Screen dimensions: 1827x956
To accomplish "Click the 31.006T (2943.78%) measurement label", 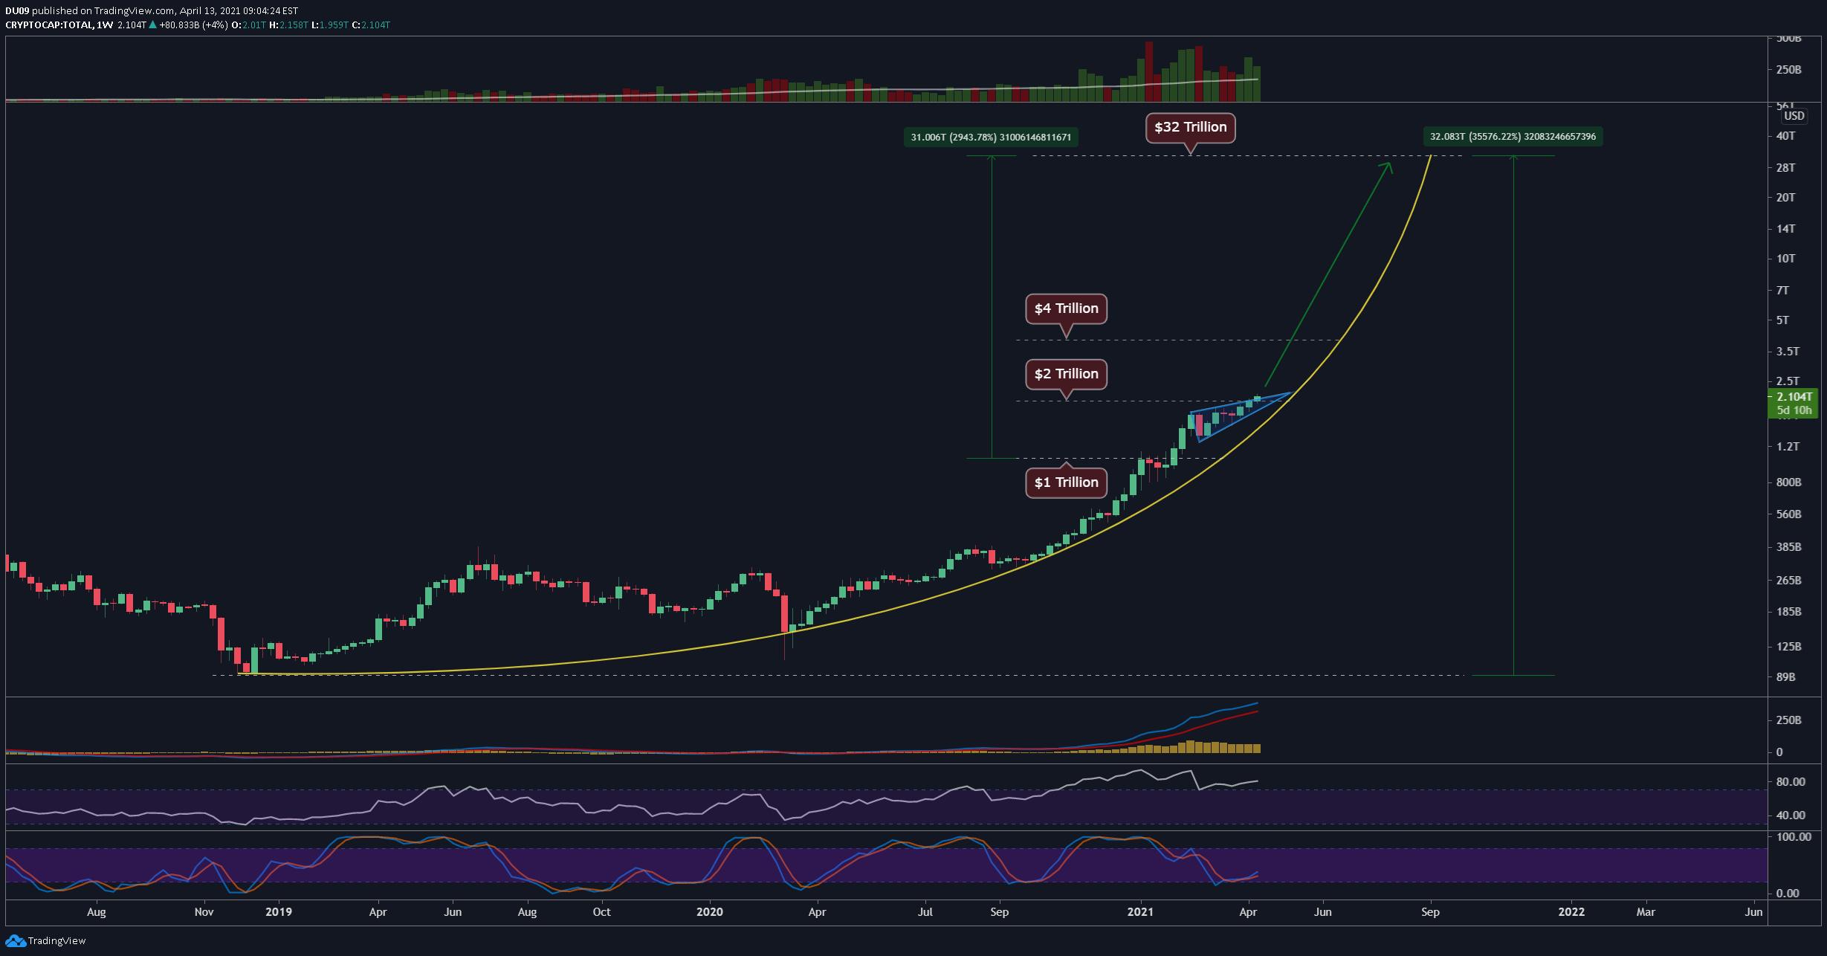I will 991,138.
